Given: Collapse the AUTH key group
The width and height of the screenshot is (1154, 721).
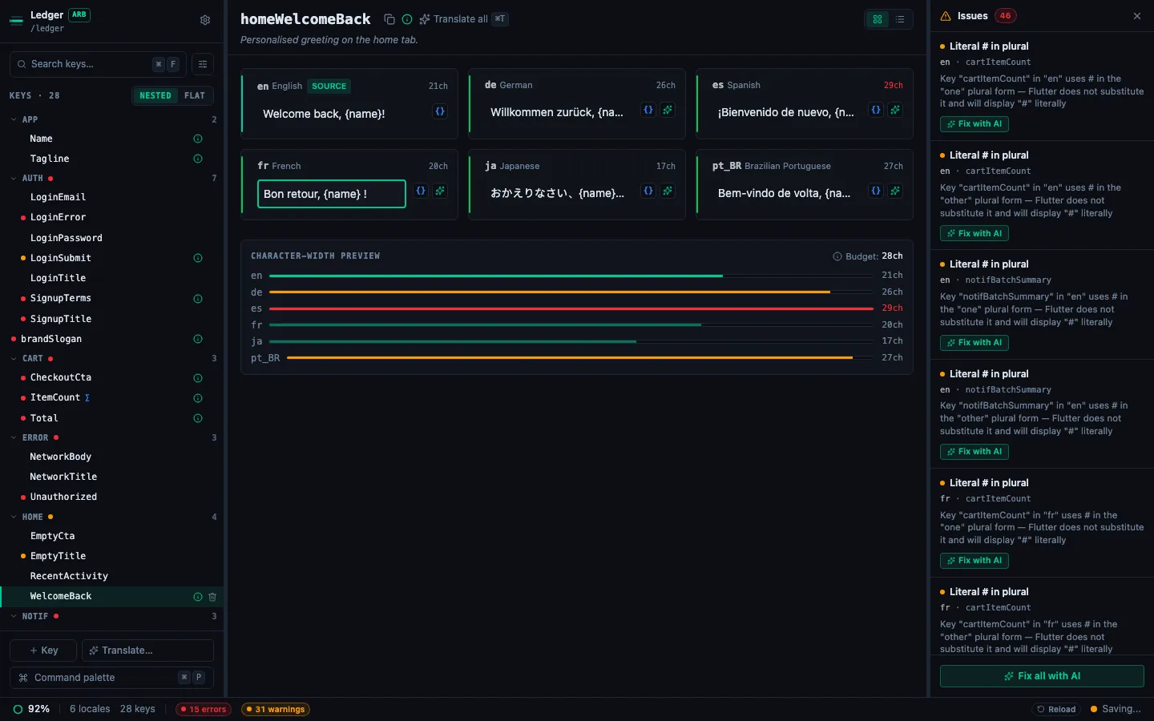Looking at the screenshot, I should pos(14,179).
